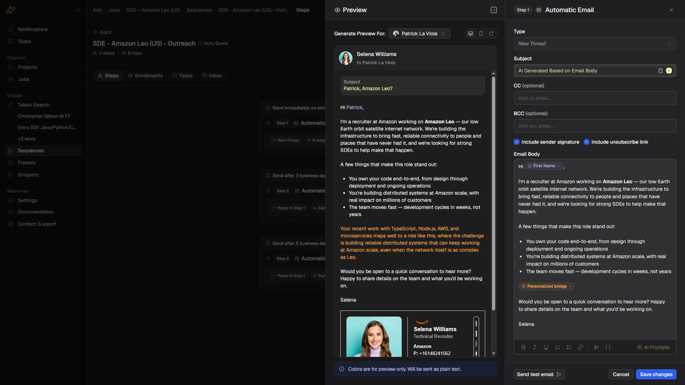Apply bold formatting in email body
The width and height of the screenshot is (685, 385).
point(523,347)
